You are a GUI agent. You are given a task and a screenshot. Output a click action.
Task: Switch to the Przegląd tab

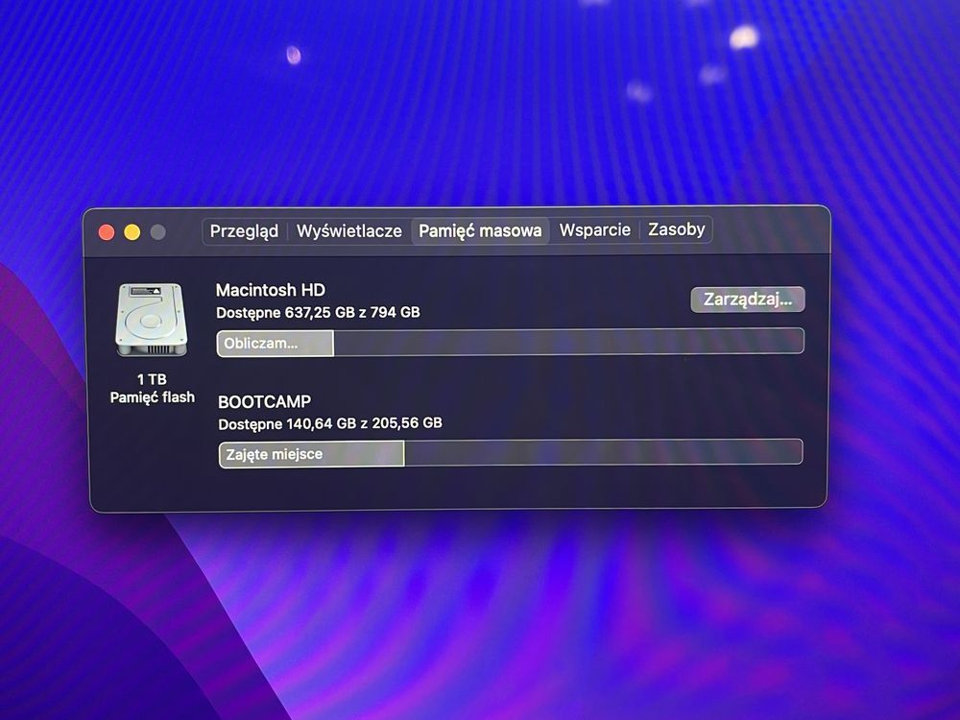[x=244, y=231]
